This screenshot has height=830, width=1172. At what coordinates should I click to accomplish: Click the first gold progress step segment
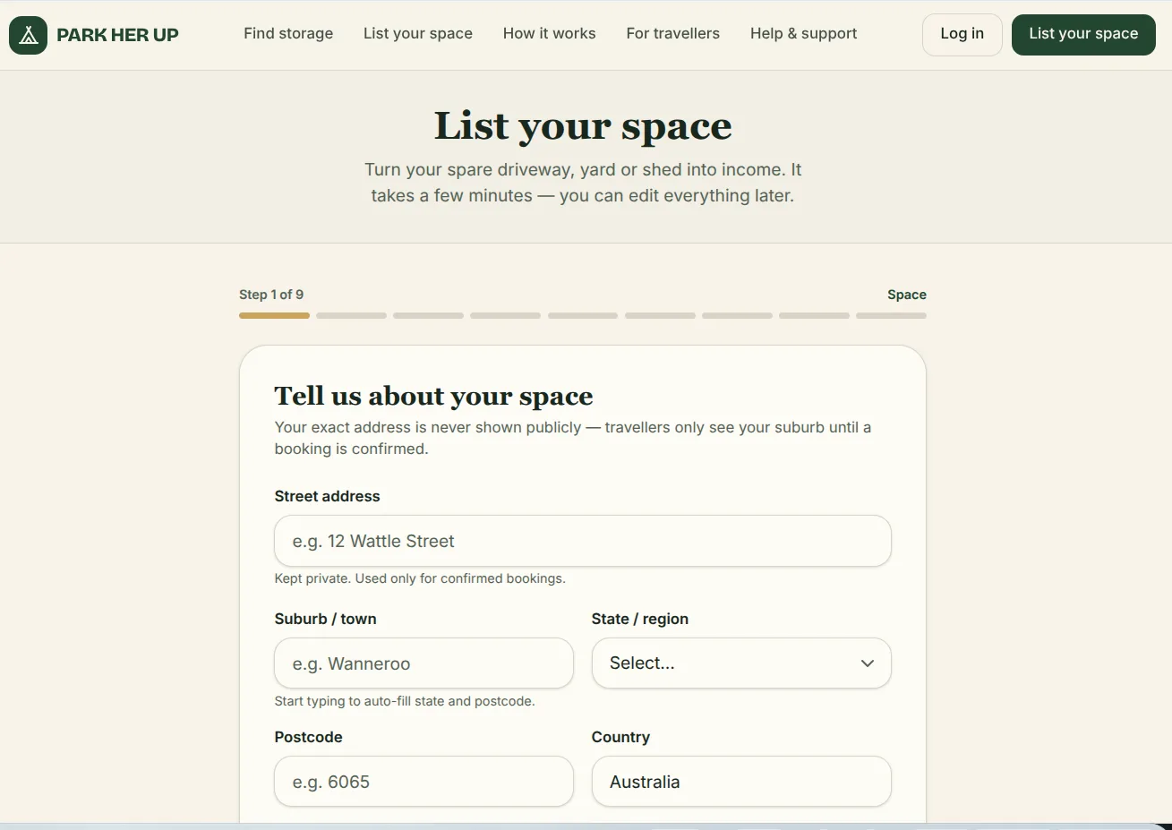[274, 315]
